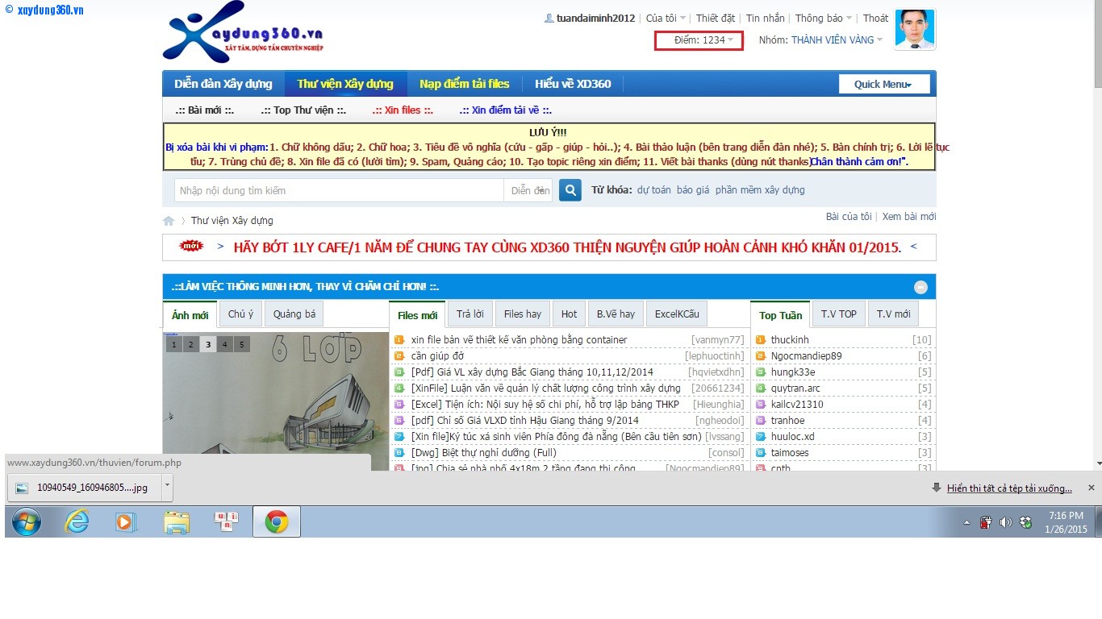1102x619 pixels.
Task: Click the 'Thoát' logout link
Action: (x=875, y=18)
